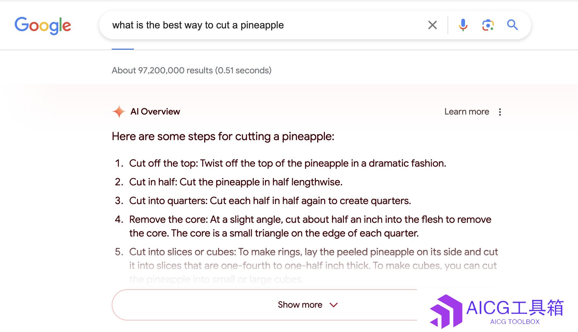Click the heading about cutting a pineapple

tap(223, 137)
